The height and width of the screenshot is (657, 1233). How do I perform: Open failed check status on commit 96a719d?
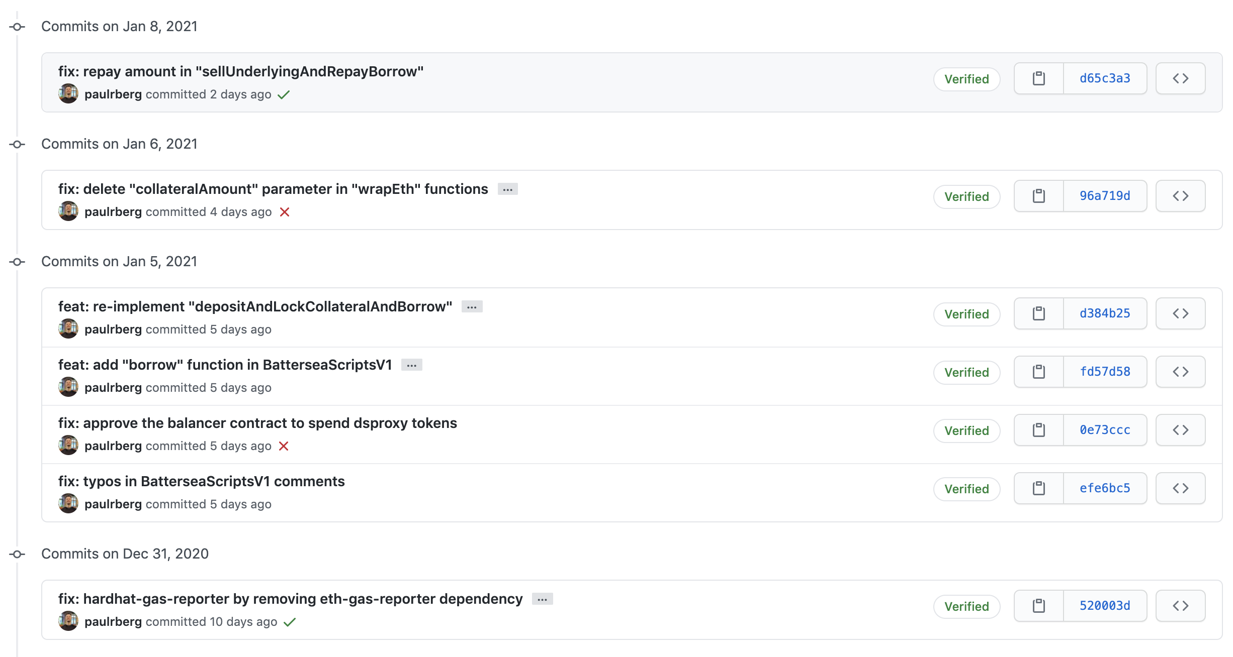tap(285, 212)
